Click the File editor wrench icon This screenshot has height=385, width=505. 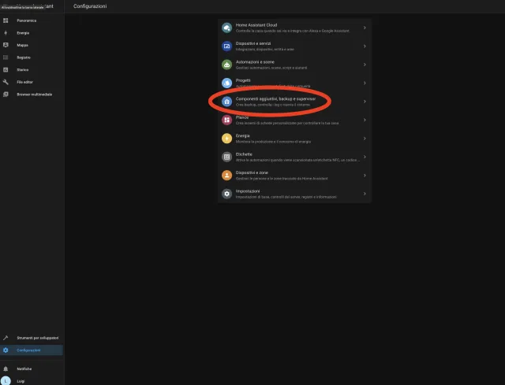6,82
